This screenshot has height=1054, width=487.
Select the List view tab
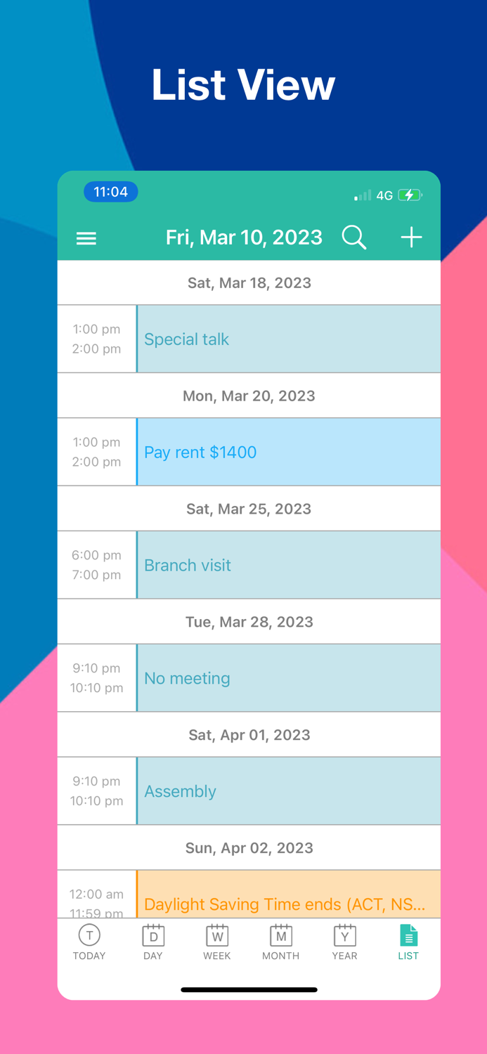[408, 942]
